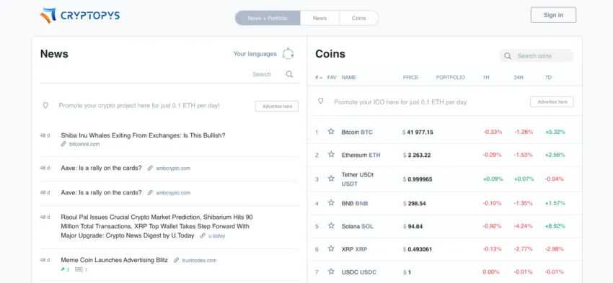This screenshot has height=283, width=613.
Task: Click the Advertise here button in the Coins panel
Action: coord(552,102)
